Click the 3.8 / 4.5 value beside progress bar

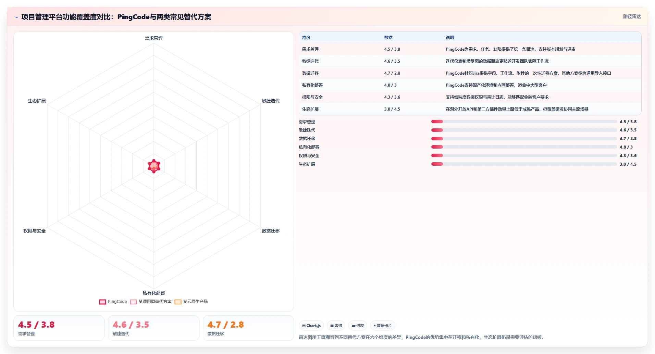coord(628,164)
